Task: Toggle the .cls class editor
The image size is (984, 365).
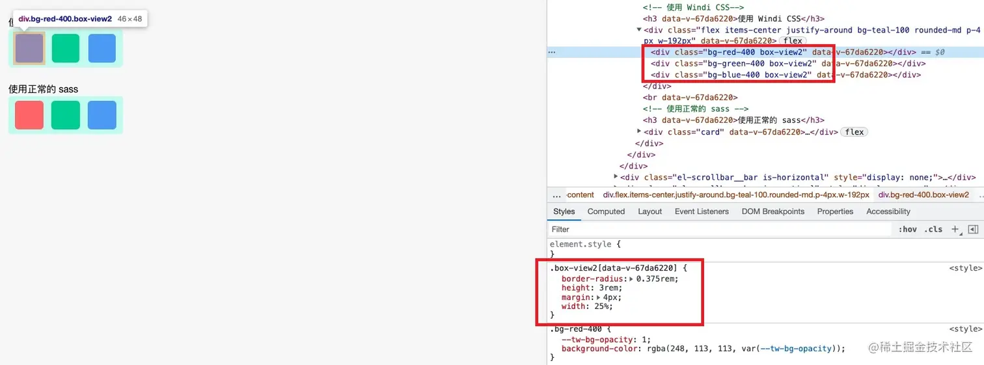Action: pos(934,229)
